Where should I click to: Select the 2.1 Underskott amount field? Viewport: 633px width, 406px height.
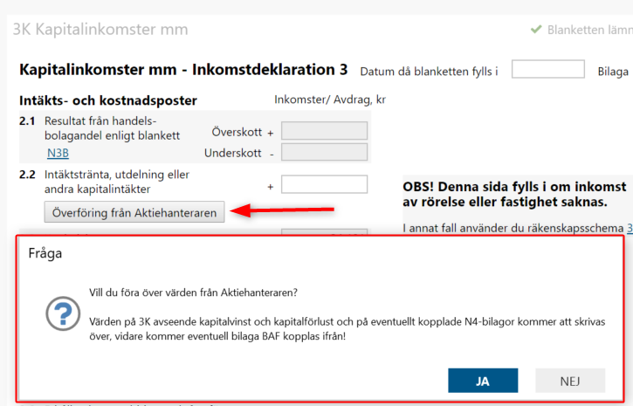click(x=324, y=152)
